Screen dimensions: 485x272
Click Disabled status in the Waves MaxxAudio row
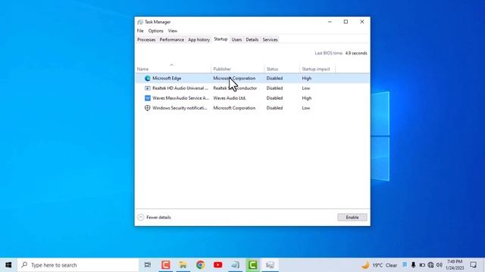[x=274, y=98]
